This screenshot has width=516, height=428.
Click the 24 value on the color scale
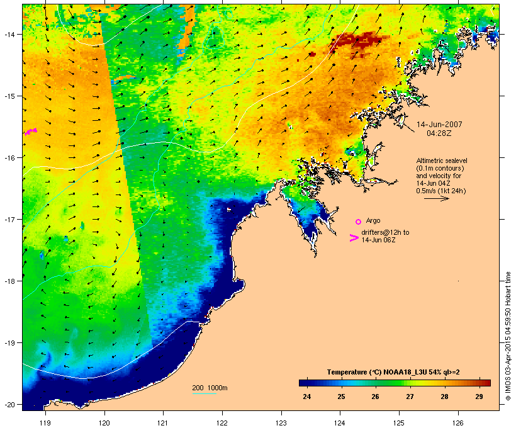[306, 397]
